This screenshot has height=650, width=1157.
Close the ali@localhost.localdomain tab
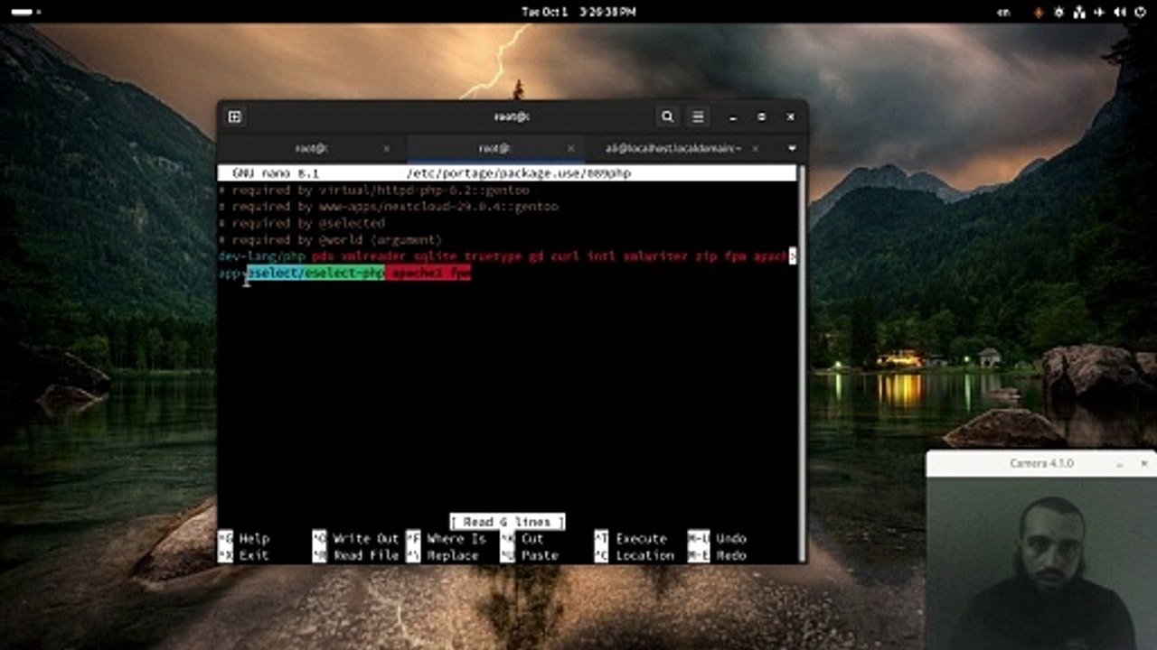(756, 148)
